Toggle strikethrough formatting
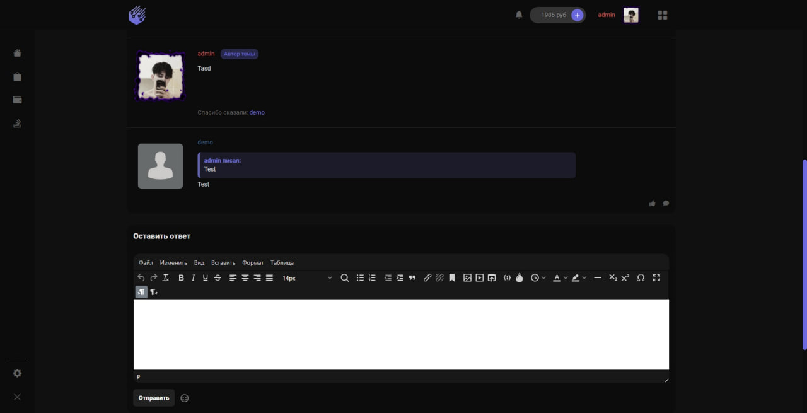The height and width of the screenshot is (413, 807). coord(218,278)
